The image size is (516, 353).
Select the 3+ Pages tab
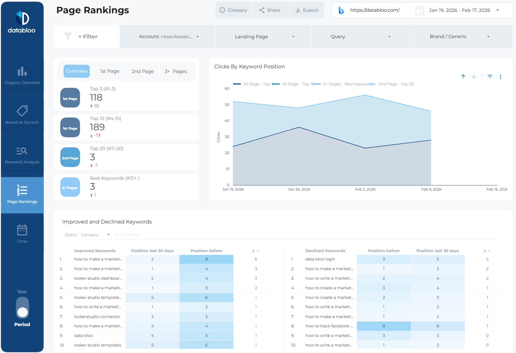(176, 71)
